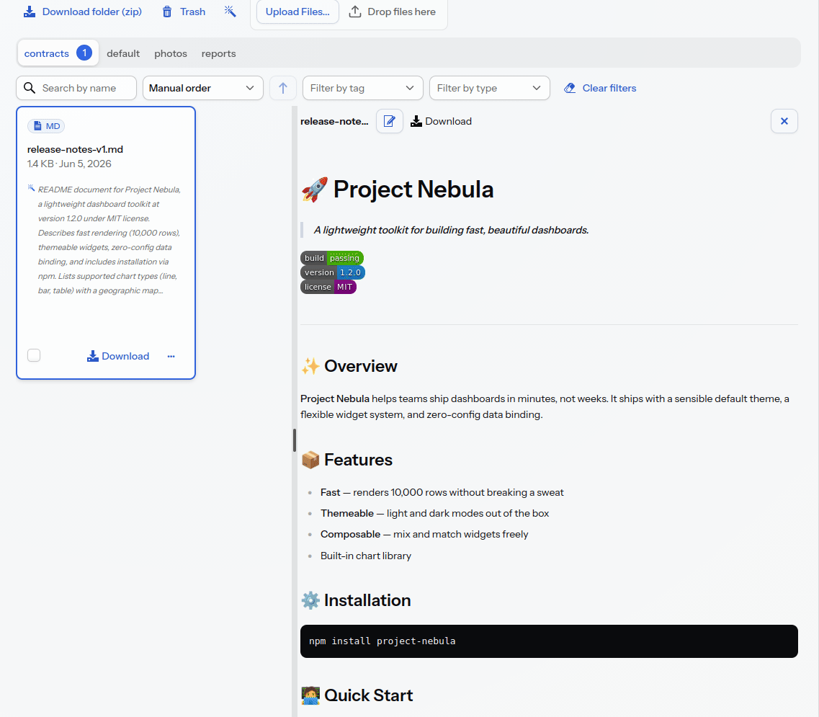Screen dimensions: 819x717
Task: Click the Project Nebula heading
Action: coord(398,190)
